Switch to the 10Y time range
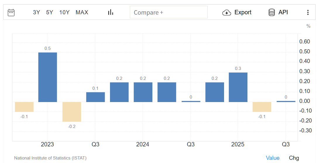Viewport: 320px width, 163px height. click(64, 12)
